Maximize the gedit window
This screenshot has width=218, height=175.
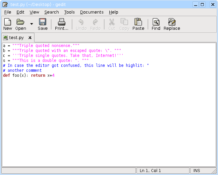point(202,5)
